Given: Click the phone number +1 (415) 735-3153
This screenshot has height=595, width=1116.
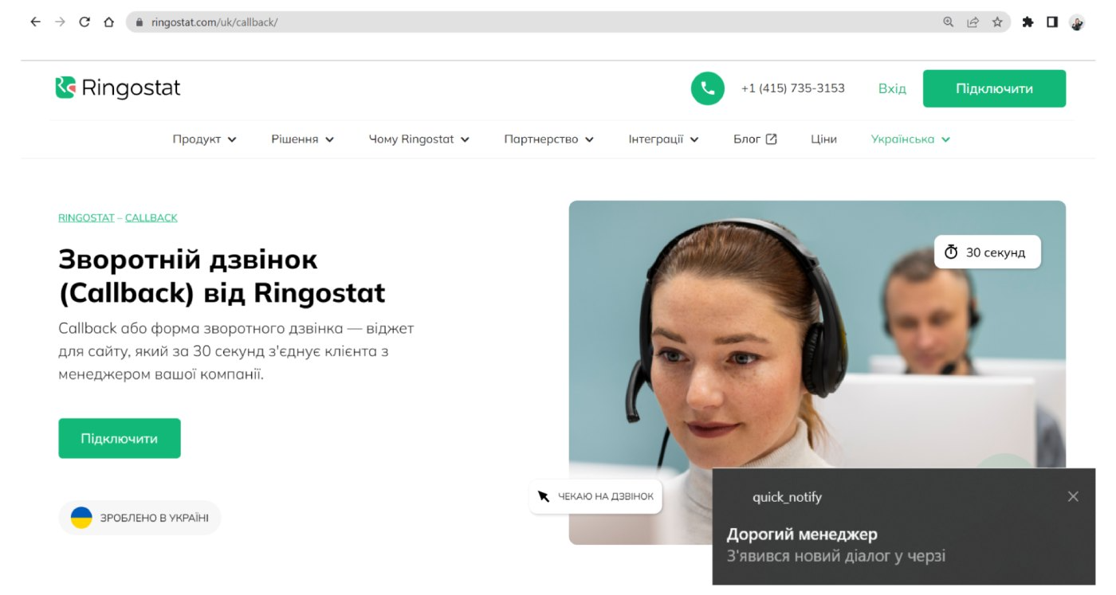Looking at the screenshot, I should click(x=793, y=88).
